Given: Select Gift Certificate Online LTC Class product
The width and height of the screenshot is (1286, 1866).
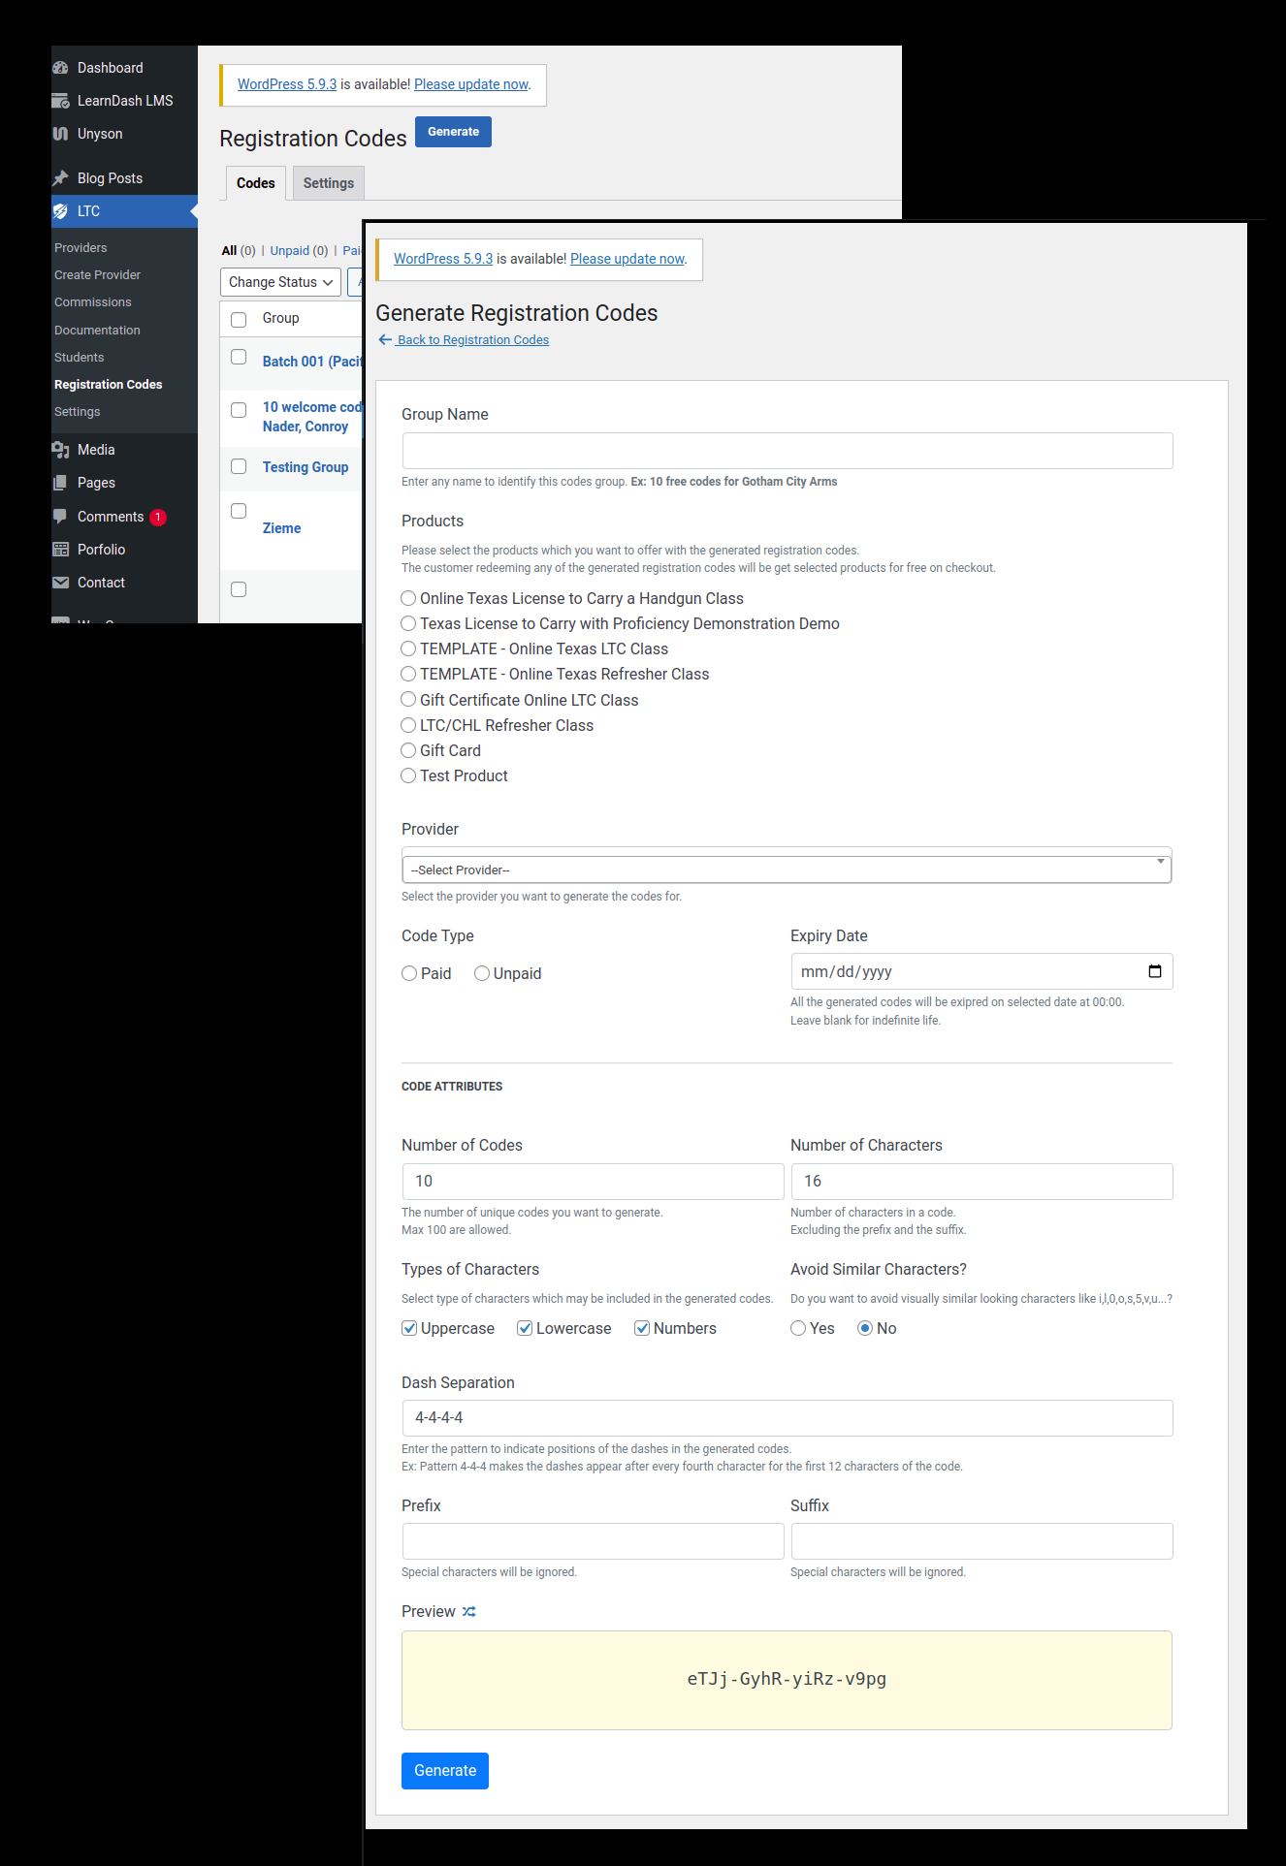Looking at the screenshot, I should pyautogui.click(x=408, y=700).
